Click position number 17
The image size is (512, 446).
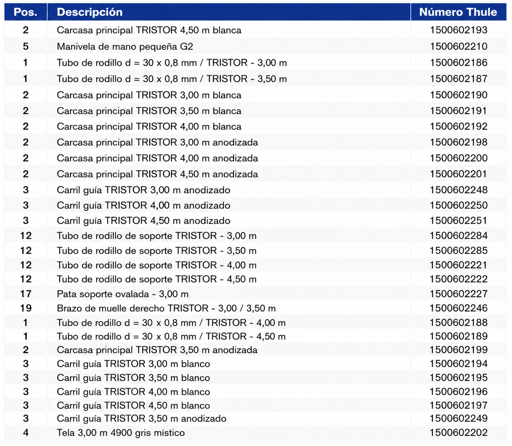point(26,294)
